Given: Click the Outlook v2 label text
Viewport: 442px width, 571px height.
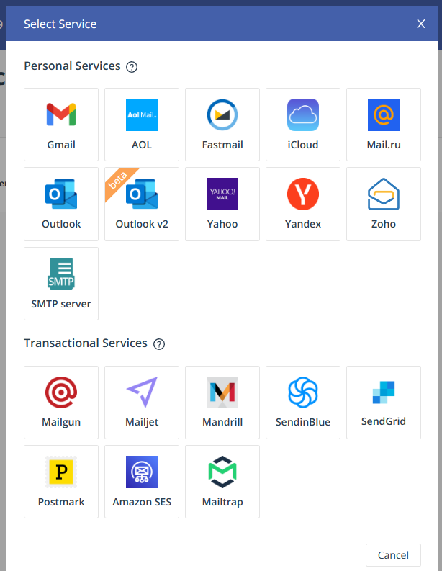Looking at the screenshot, I should pyautogui.click(x=142, y=224).
